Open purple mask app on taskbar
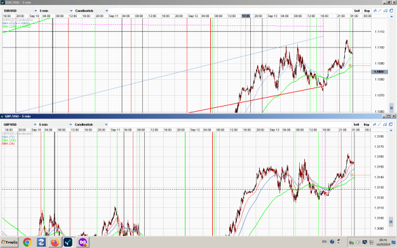Viewport: 397px width, 248px height. point(83,242)
